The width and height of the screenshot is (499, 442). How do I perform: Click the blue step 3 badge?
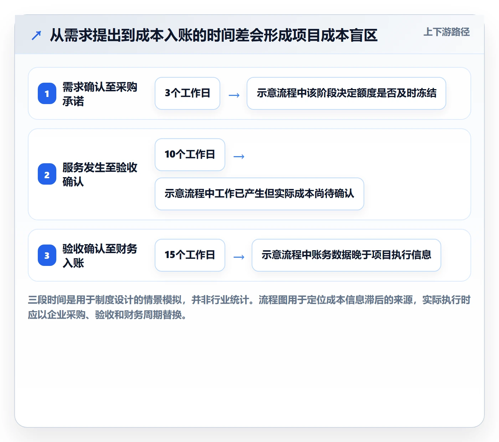tap(47, 255)
